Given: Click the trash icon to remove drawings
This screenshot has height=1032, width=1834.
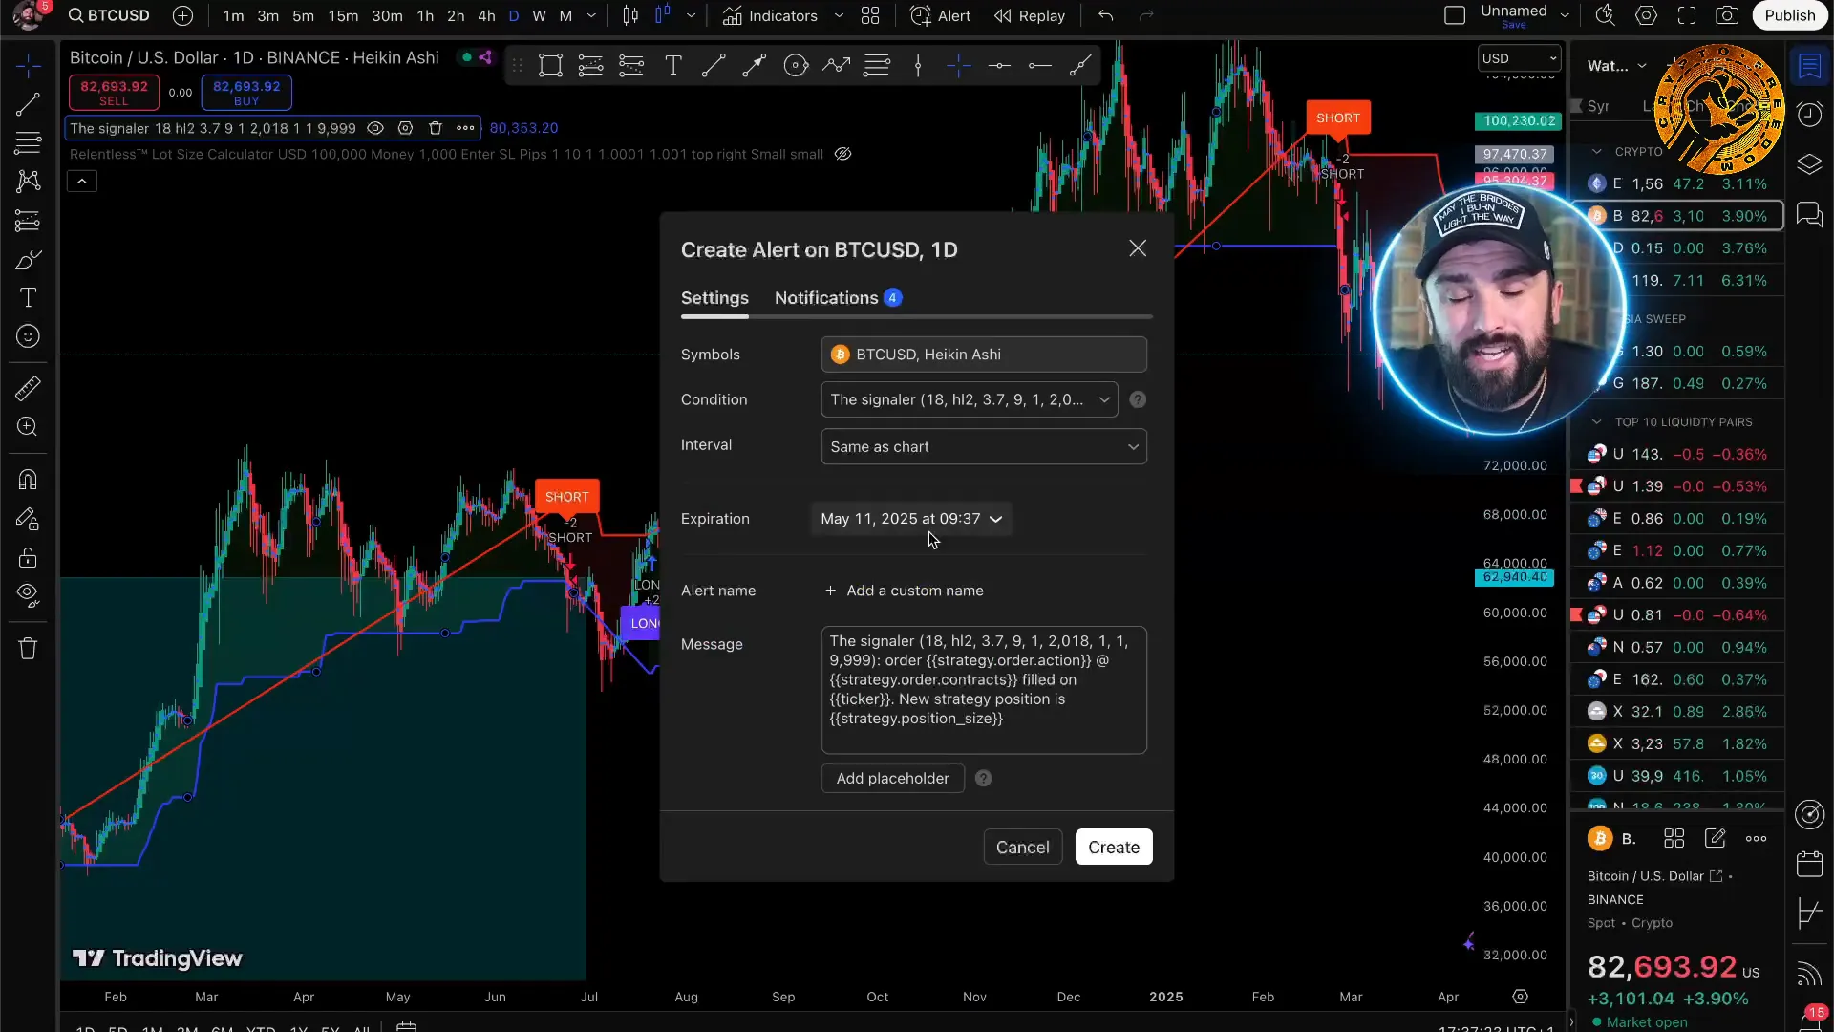Looking at the screenshot, I should [x=28, y=649].
